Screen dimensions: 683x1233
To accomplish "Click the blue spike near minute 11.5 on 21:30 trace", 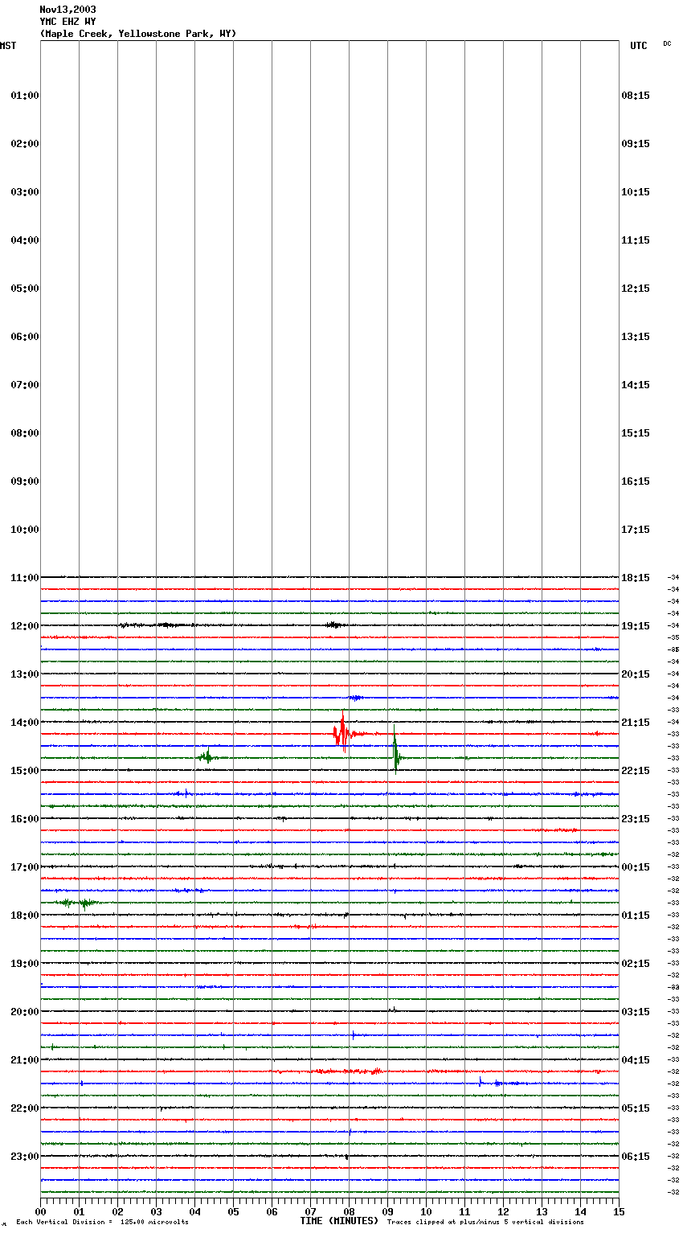I will tap(481, 1082).
